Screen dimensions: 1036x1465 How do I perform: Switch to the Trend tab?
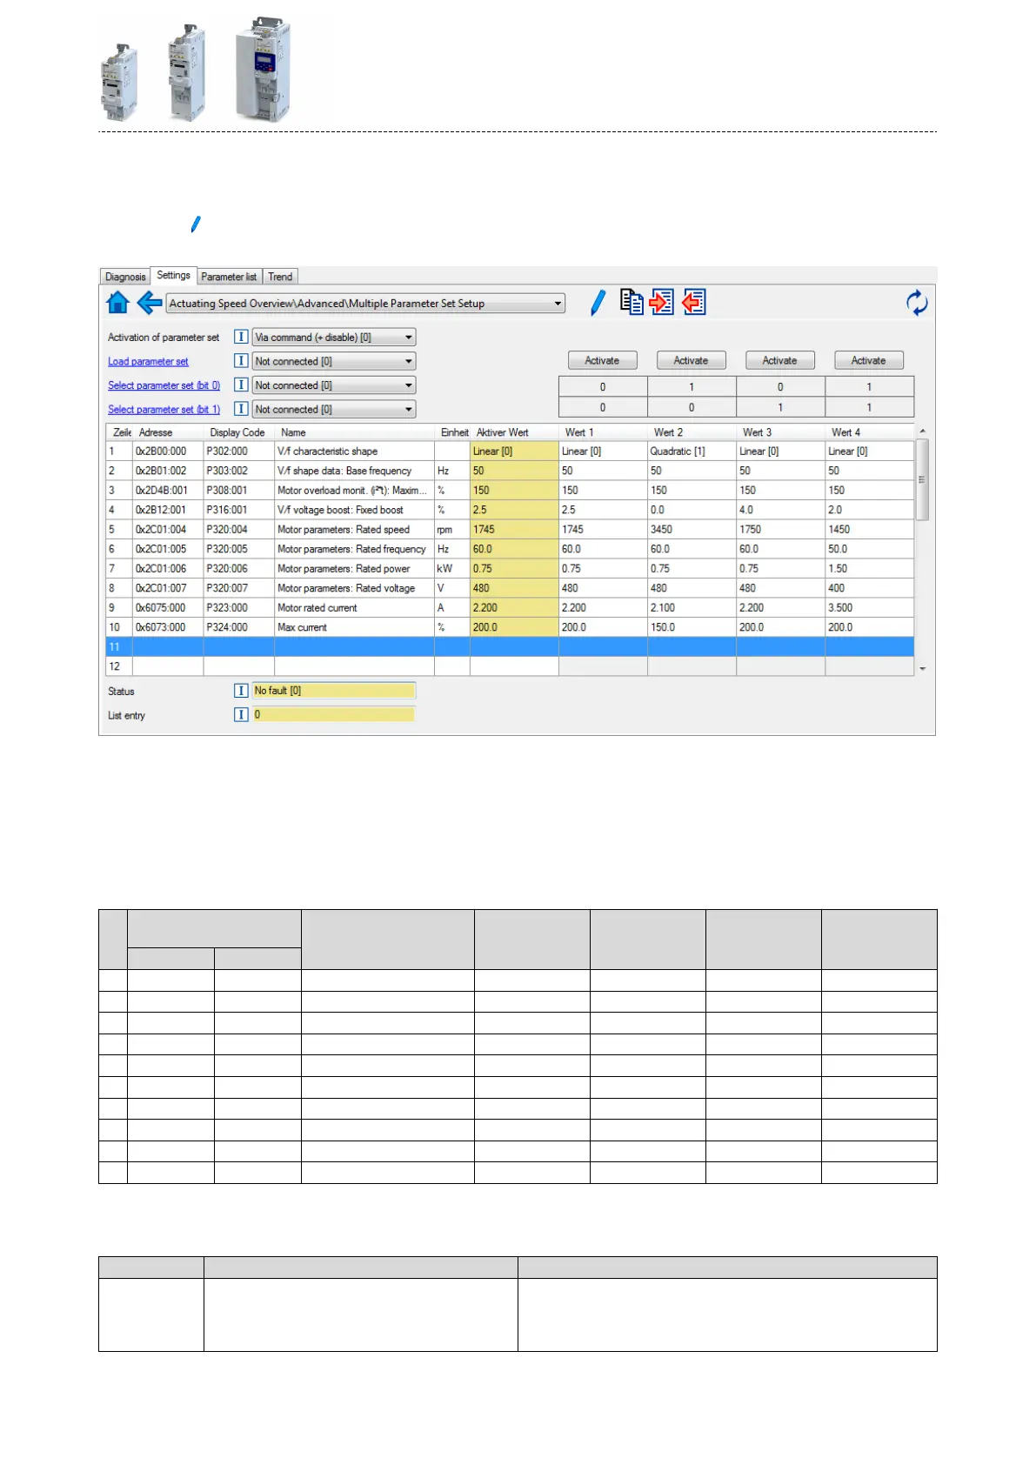[280, 277]
